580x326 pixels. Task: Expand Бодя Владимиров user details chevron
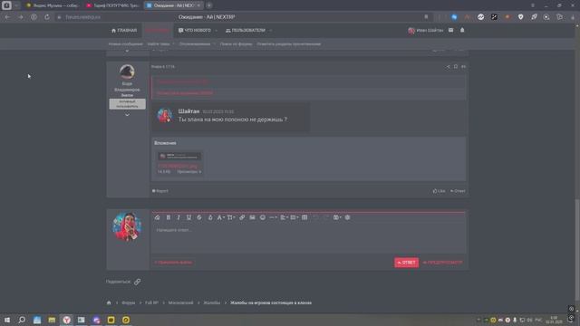(x=127, y=115)
